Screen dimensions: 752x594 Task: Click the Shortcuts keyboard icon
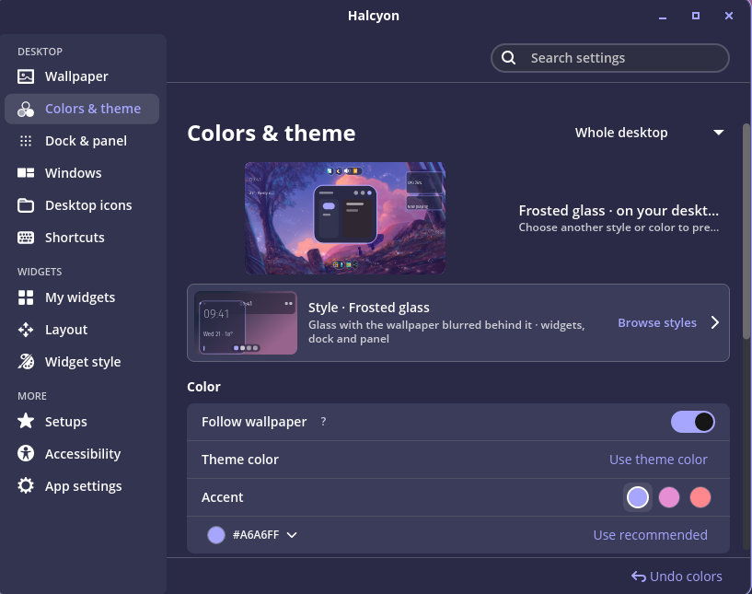pos(26,238)
